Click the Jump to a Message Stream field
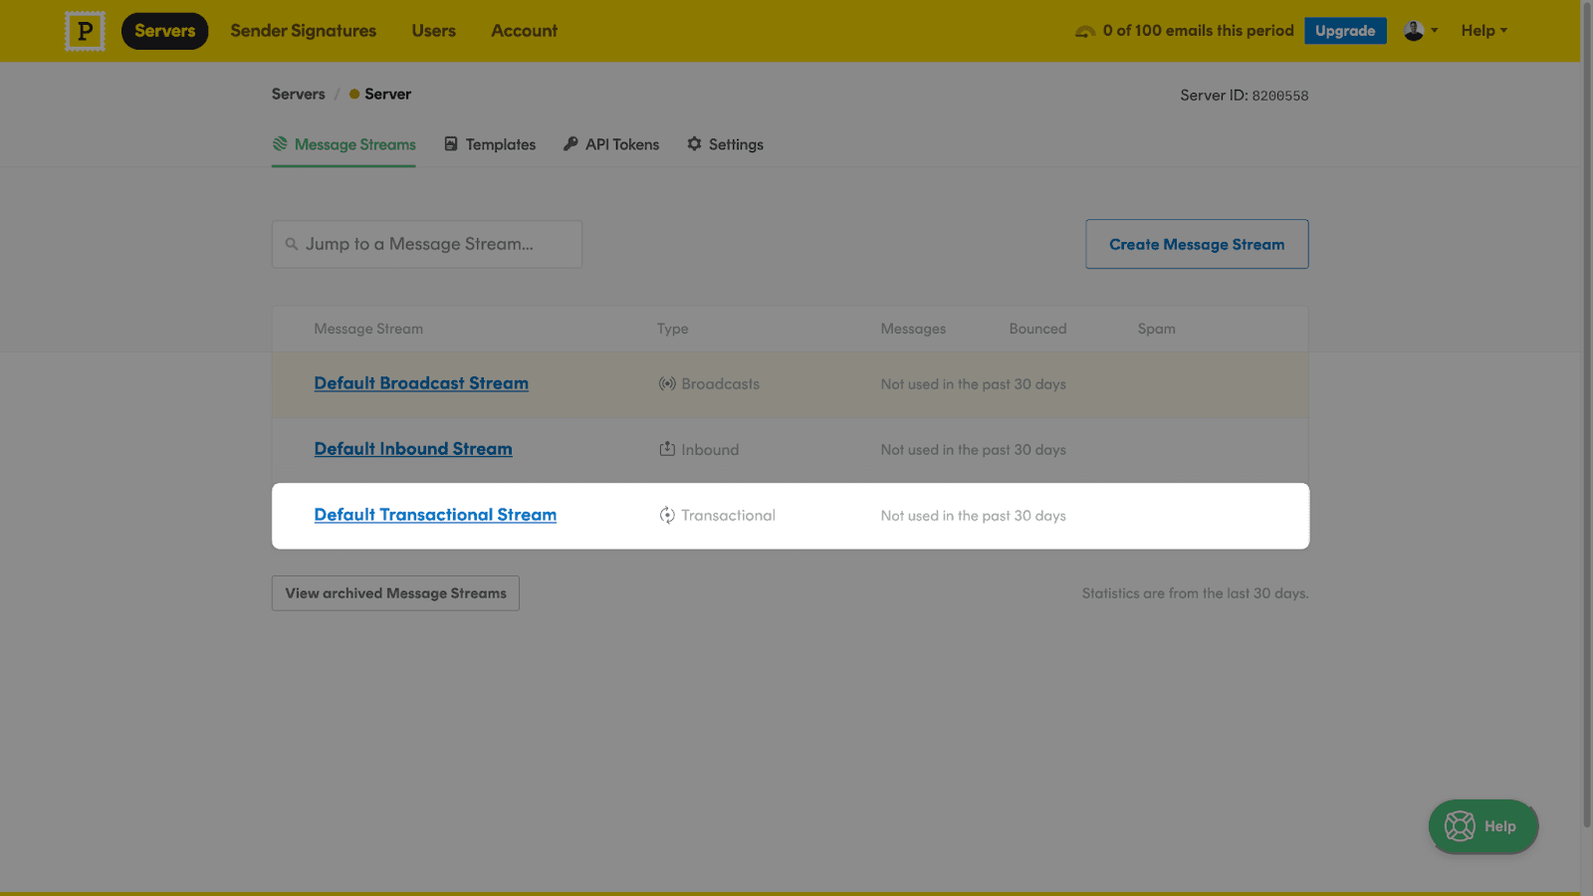The image size is (1593, 896). click(426, 243)
